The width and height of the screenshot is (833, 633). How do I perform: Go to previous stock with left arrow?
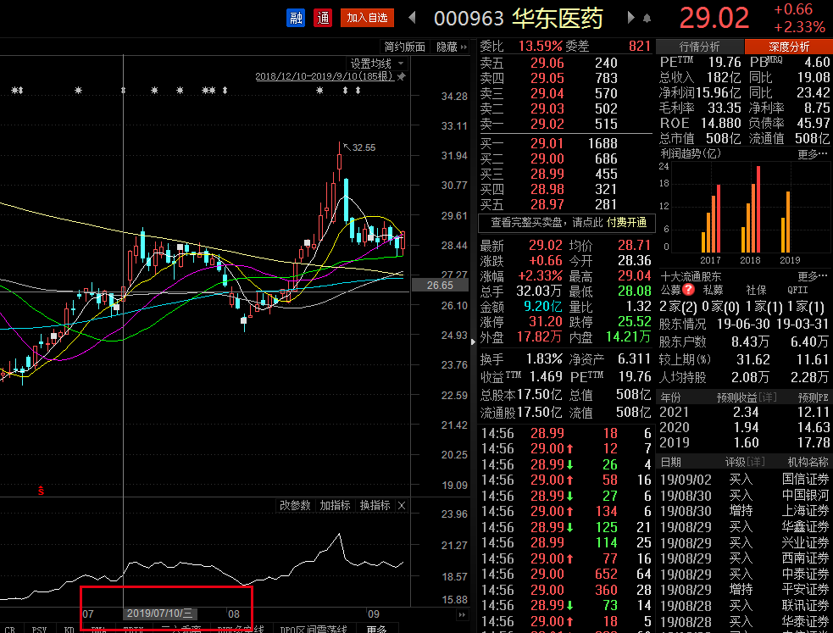(x=412, y=18)
